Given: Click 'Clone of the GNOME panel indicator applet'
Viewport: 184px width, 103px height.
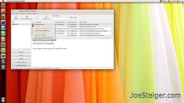Looking at the screenshot, I should 93,31.
